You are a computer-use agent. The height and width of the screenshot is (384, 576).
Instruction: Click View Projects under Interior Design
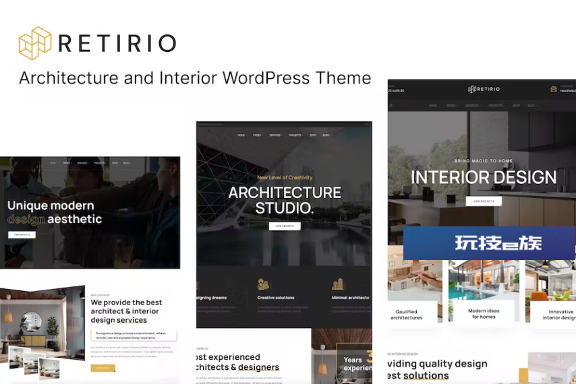pyautogui.click(x=484, y=201)
